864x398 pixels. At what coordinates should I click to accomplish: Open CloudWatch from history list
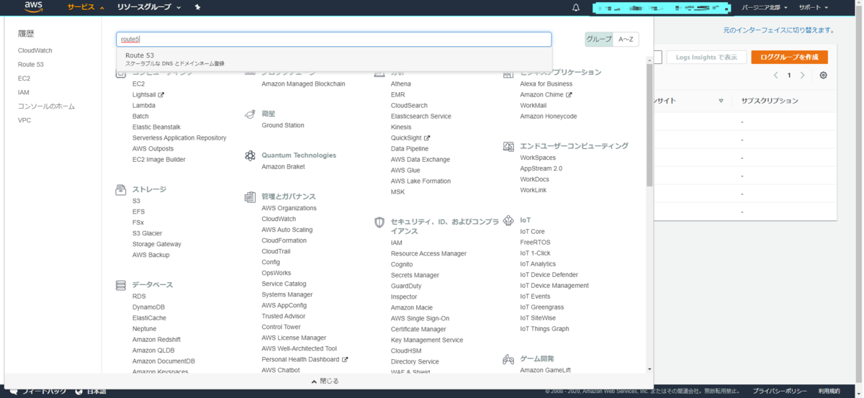[x=35, y=50]
